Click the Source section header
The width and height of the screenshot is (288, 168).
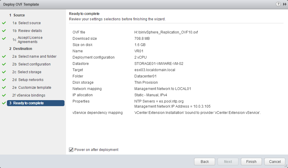pyautogui.click(x=19, y=15)
